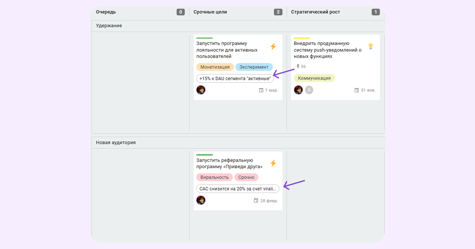
Task: Collapse the Новая аудитория swimlane header
Action: tap(116, 143)
